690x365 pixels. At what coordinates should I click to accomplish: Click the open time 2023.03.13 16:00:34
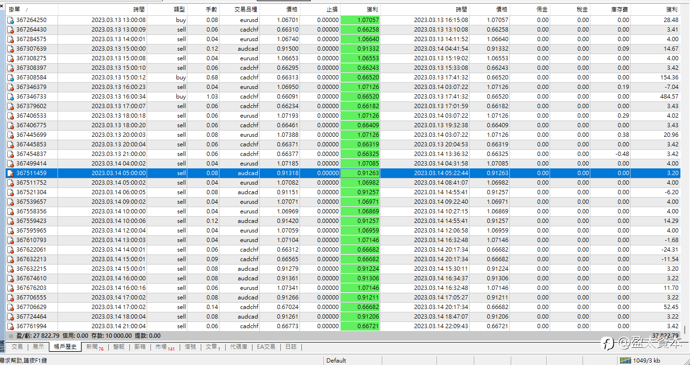coord(118,97)
